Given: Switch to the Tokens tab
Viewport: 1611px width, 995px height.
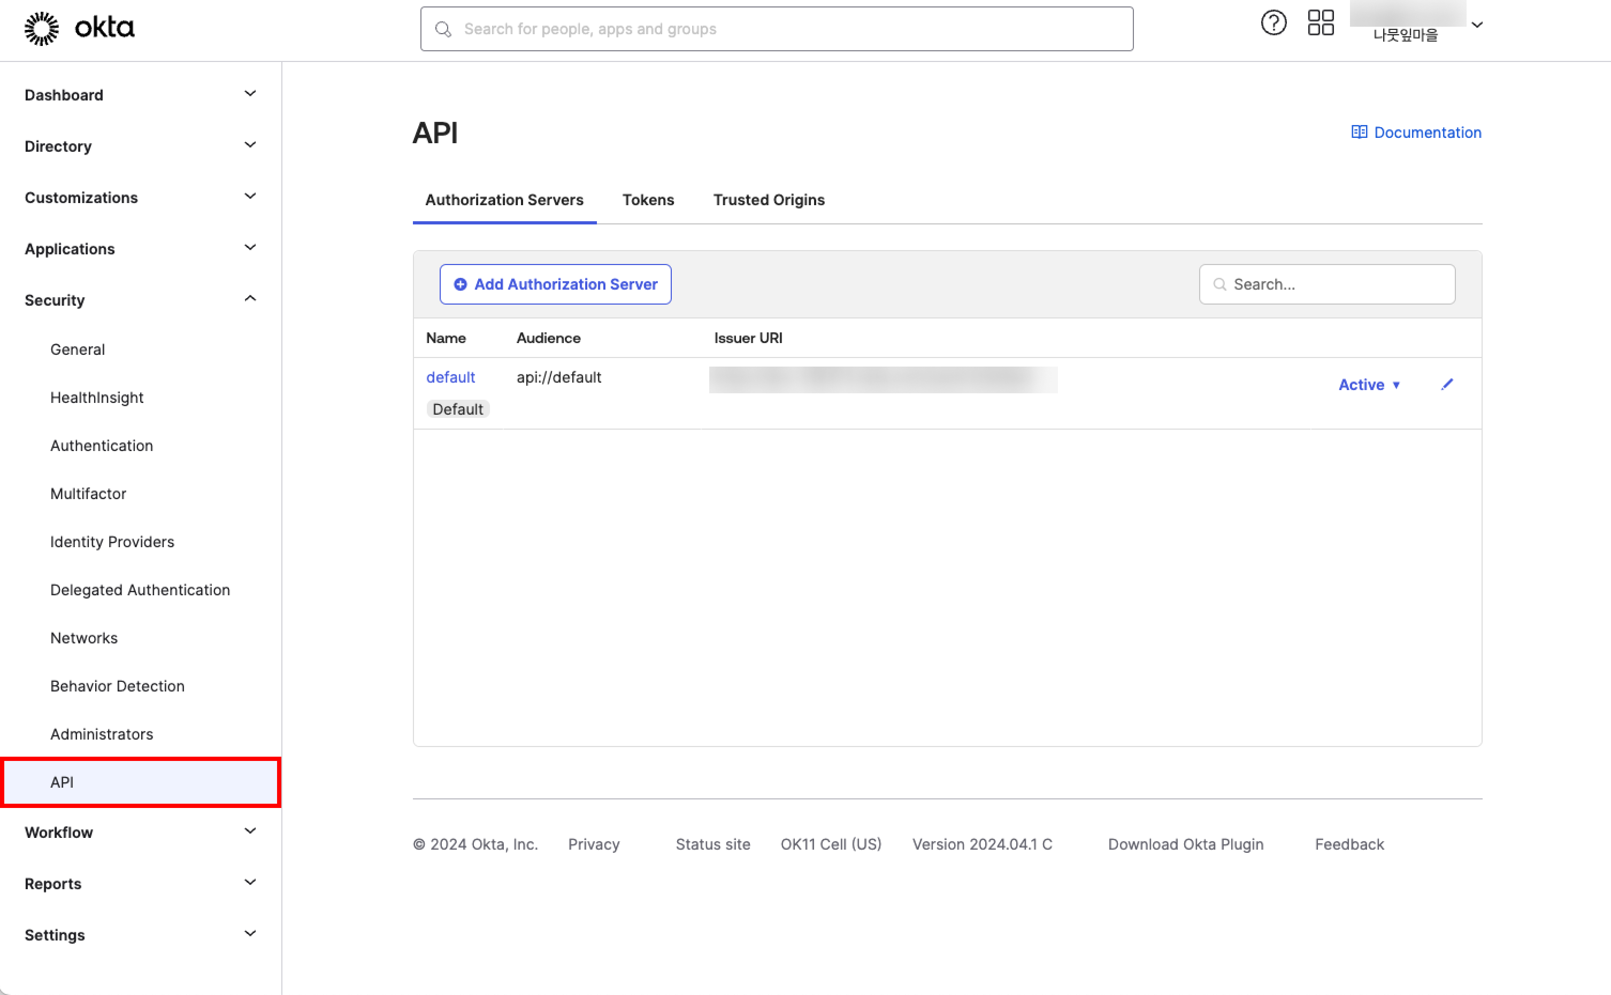Looking at the screenshot, I should [648, 200].
